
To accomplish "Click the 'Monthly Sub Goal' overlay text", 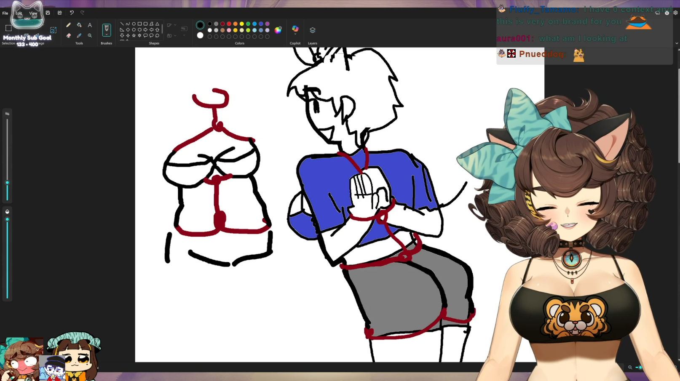I will point(27,37).
